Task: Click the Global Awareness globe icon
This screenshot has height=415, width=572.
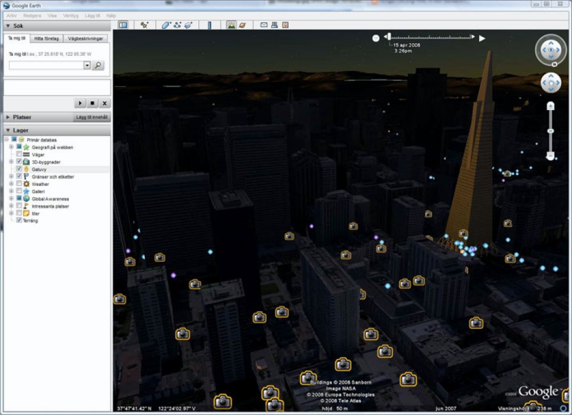Action: [26, 199]
